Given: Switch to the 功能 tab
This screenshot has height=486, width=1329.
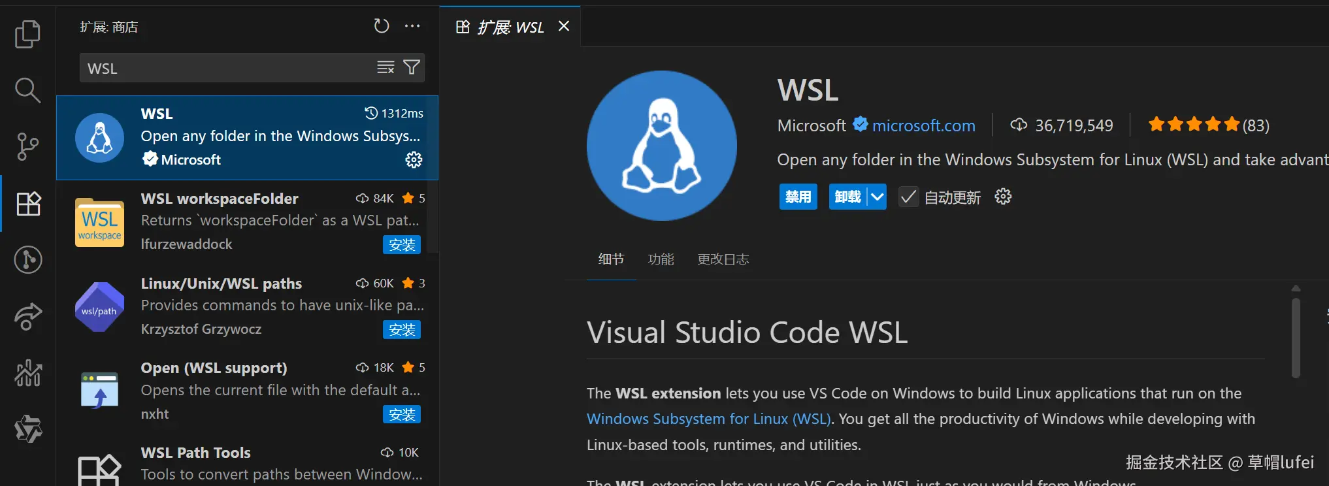Looking at the screenshot, I should 661,259.
